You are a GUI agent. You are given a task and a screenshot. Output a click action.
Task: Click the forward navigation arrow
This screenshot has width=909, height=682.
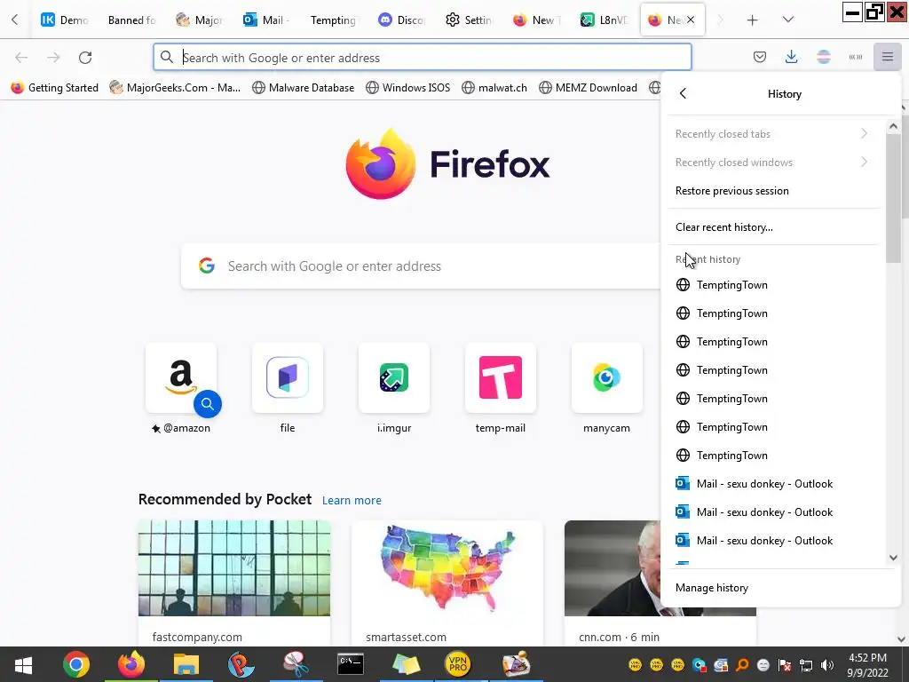(x=53, y=58)
